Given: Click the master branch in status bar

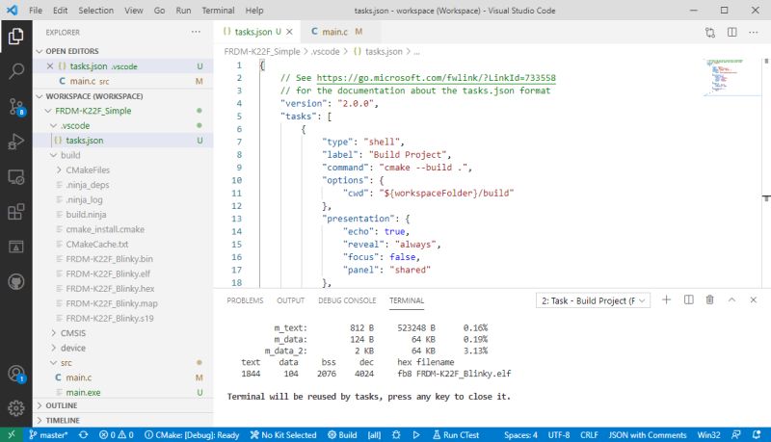Looking at the screenshot, I should point(48,434).
